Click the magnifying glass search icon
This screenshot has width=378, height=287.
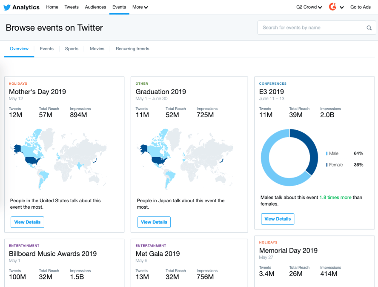[369, 27]
